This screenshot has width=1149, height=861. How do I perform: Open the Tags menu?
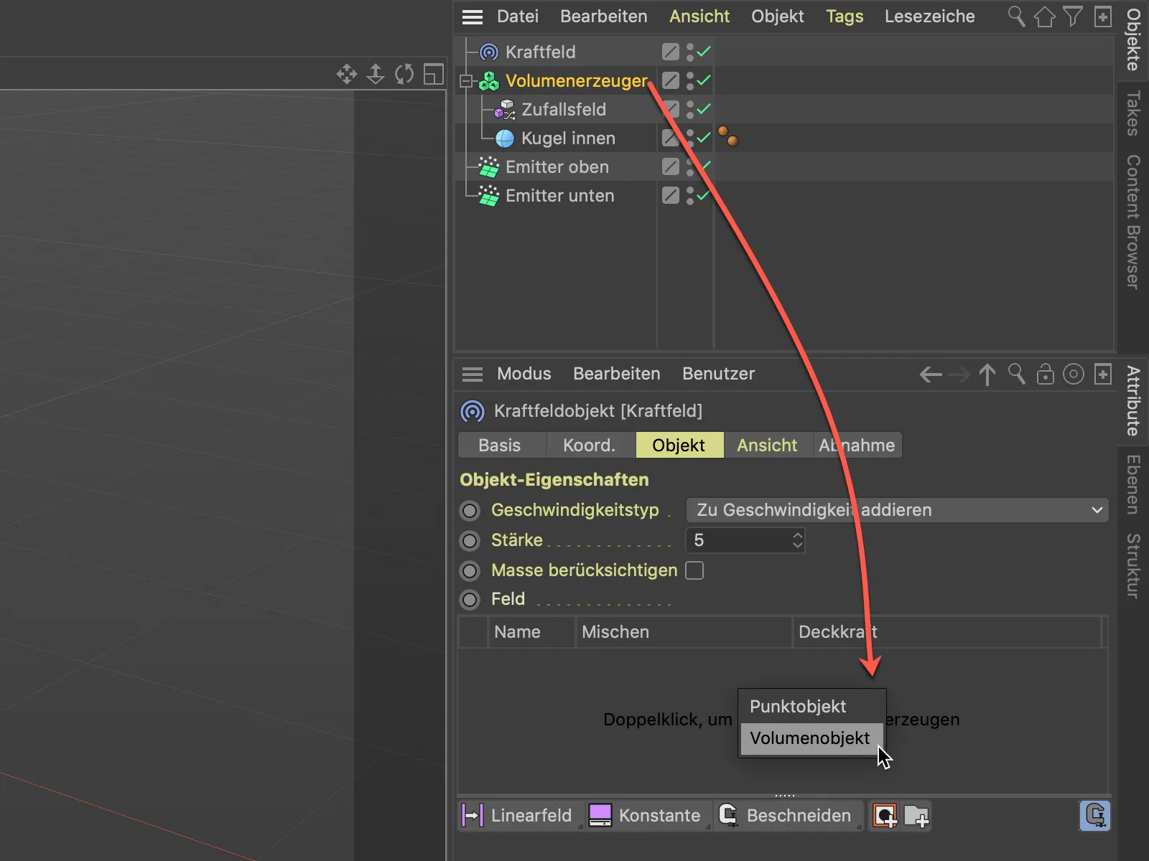point(845,17)
